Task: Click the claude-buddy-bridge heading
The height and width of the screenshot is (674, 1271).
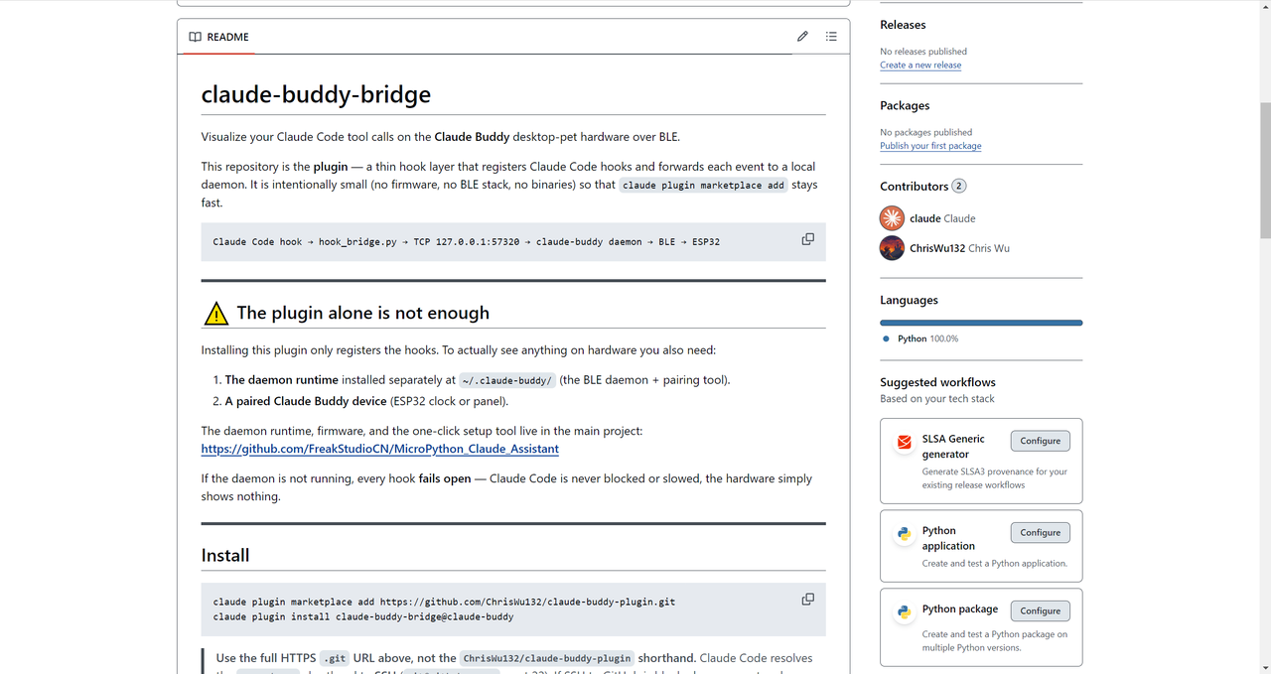Action: 316,94
